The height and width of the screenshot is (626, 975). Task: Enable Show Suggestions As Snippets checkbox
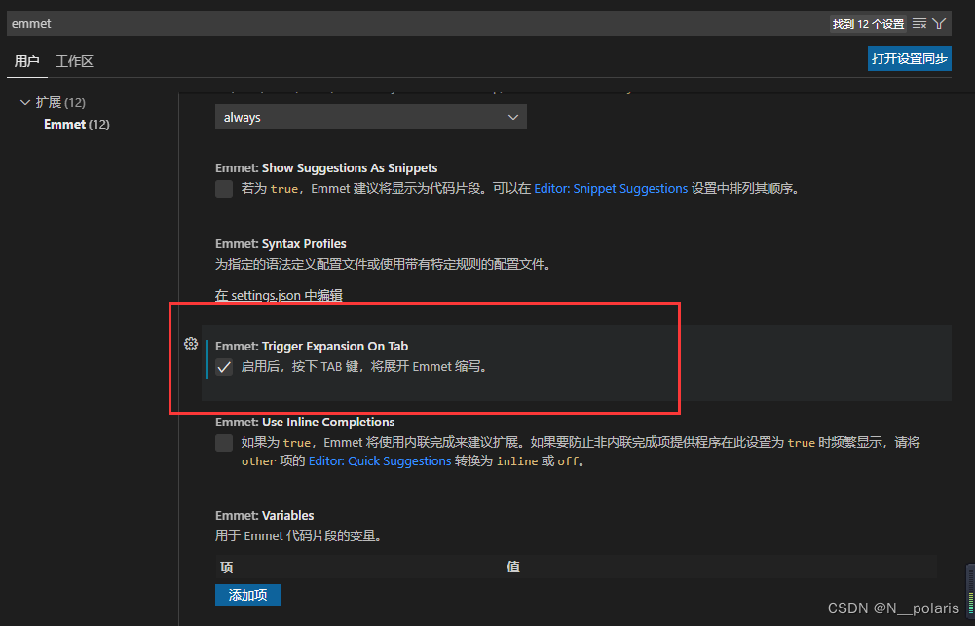(224, 188)
